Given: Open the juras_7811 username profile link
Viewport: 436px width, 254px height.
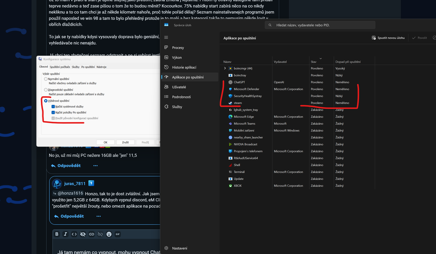Looking at the screenshot, I should (x=75, y=183).
